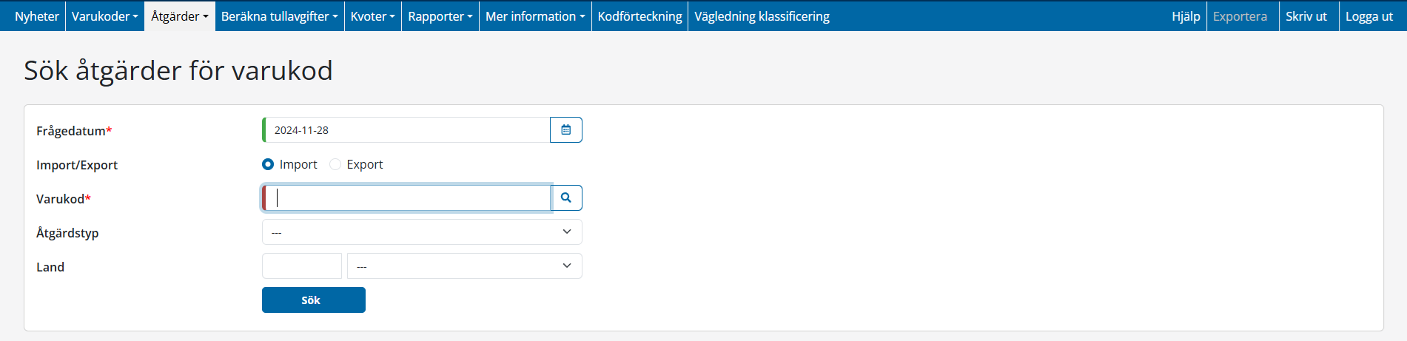Screen dimensions: 1407x341
Task: Open the Rapporter menu
Action: (440, 16)
